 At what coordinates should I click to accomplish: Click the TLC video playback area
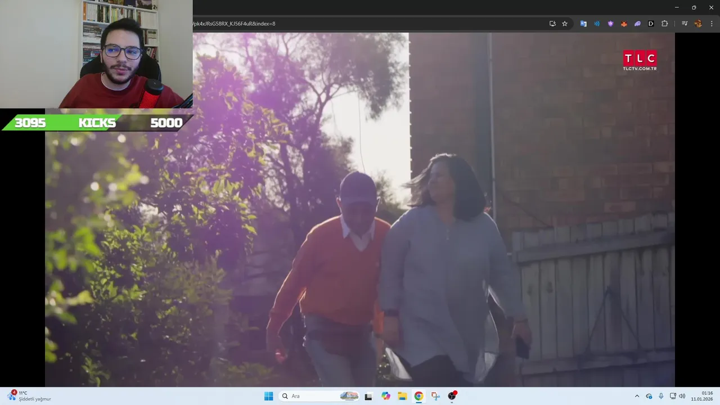tap(360, 209)
